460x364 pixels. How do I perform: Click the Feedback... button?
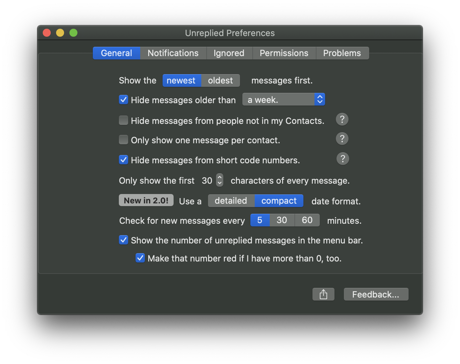(x=376, y=294)
